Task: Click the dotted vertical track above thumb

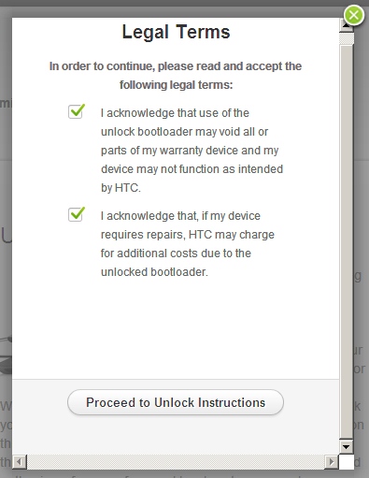Action: (346, 38)
